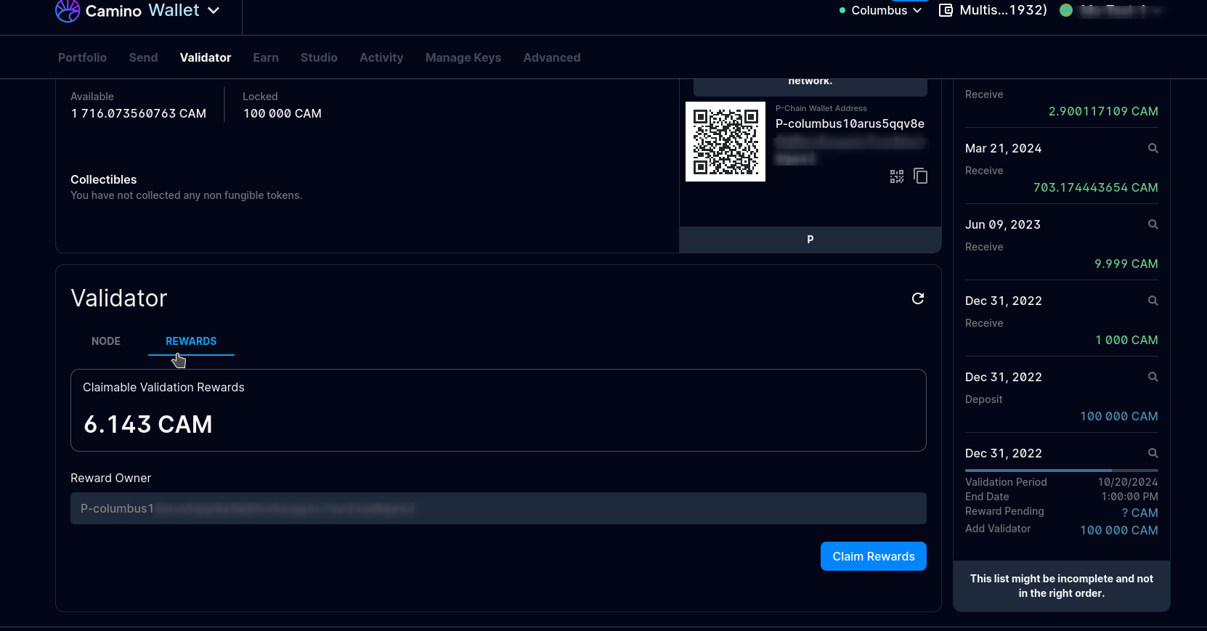Select the REWARDS tab
The width and height of the screenshot is (1207, 631).
pyautogui.click(x=191, y=341)
